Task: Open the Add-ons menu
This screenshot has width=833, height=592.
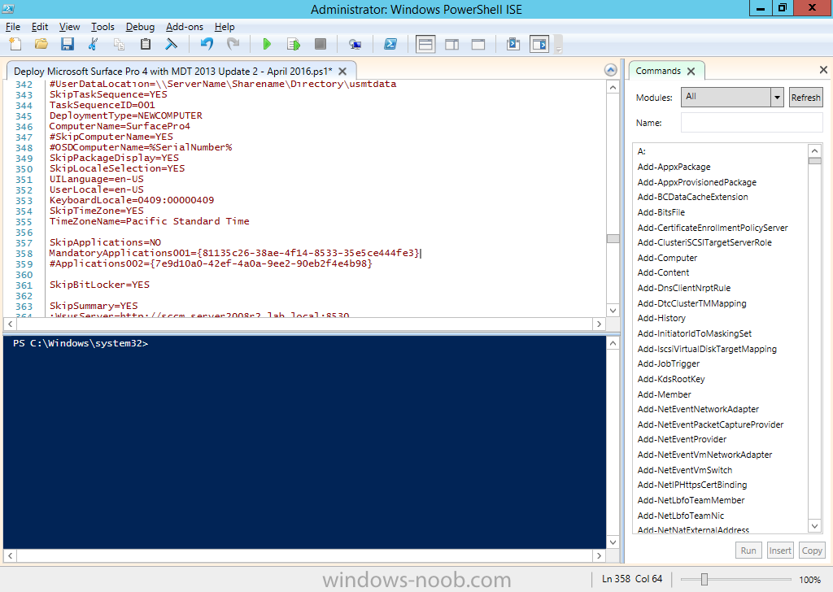Action: click(x=185, y=27)
